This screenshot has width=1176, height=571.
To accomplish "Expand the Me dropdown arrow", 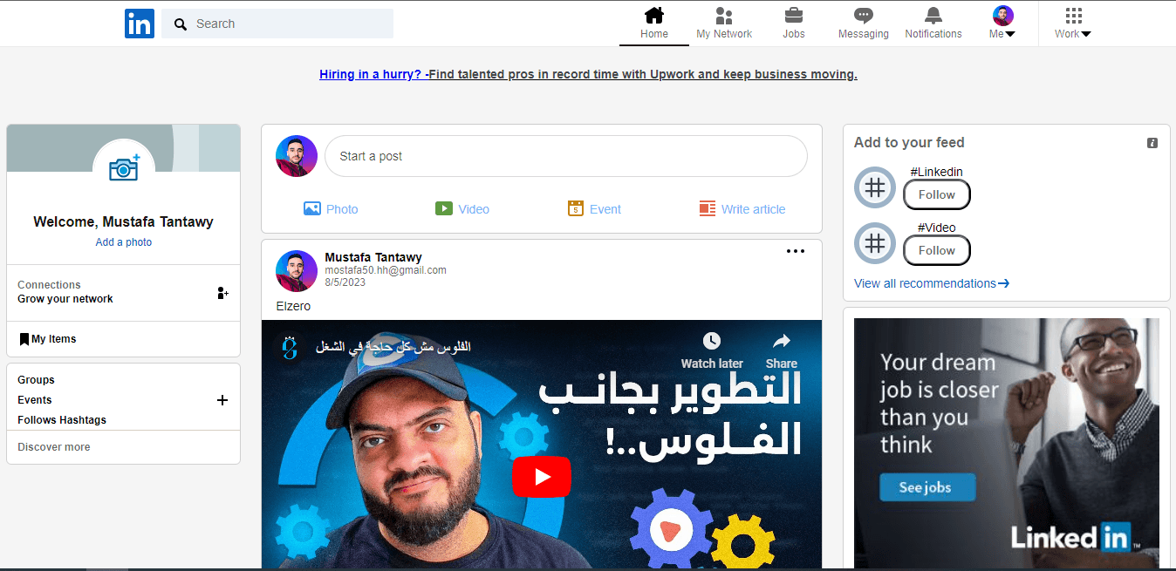I will pos(1010,35).
